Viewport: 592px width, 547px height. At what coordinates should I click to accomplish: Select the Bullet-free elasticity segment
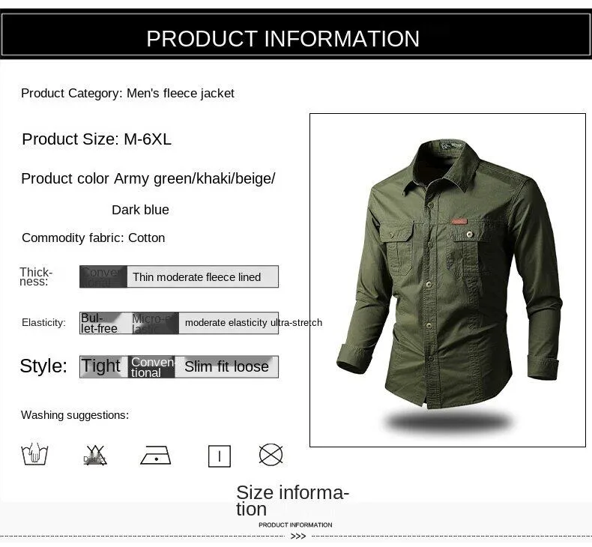106,323
